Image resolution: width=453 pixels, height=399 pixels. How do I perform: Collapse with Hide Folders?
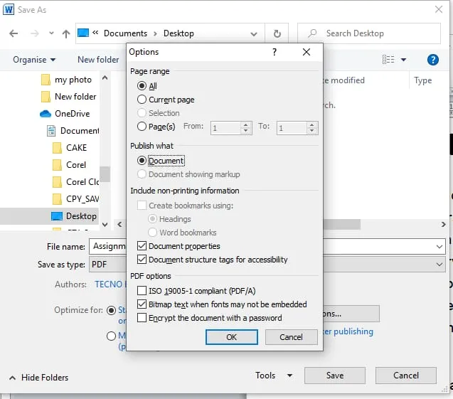[39, 378]
